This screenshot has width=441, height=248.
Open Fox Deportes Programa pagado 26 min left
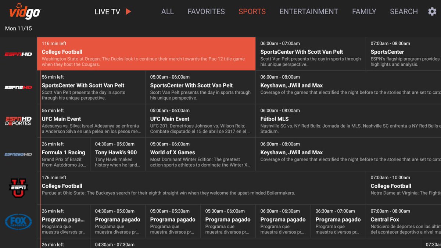tap(64, 221)
